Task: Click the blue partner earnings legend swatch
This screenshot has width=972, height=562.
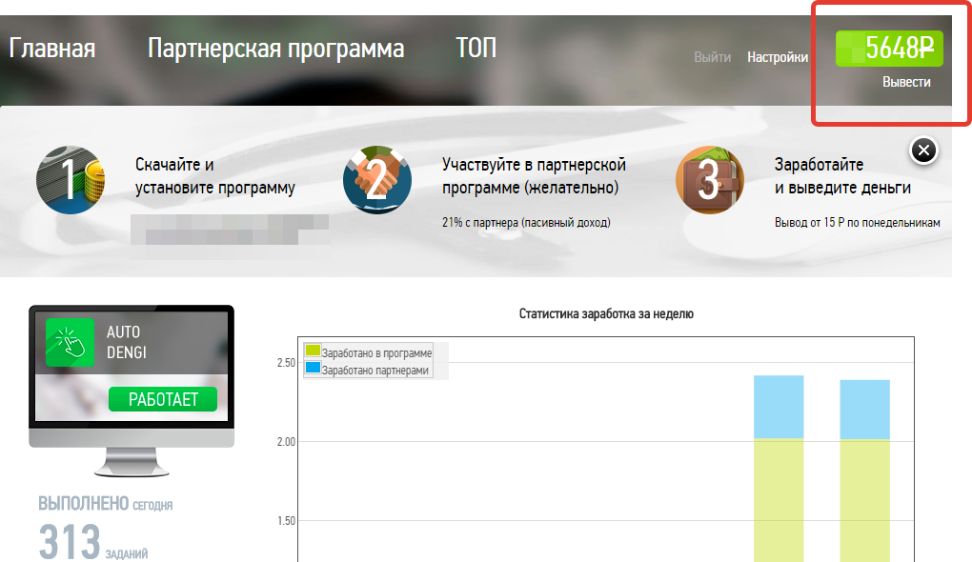Action: 313,369
